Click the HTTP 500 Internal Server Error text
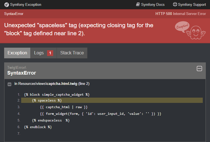Viewport: 210px width, 142px height. (180, 14)
